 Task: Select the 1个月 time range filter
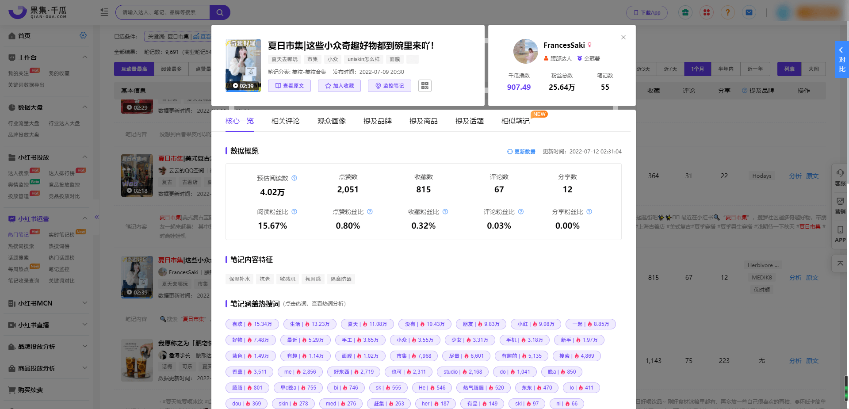coord(698,69)
